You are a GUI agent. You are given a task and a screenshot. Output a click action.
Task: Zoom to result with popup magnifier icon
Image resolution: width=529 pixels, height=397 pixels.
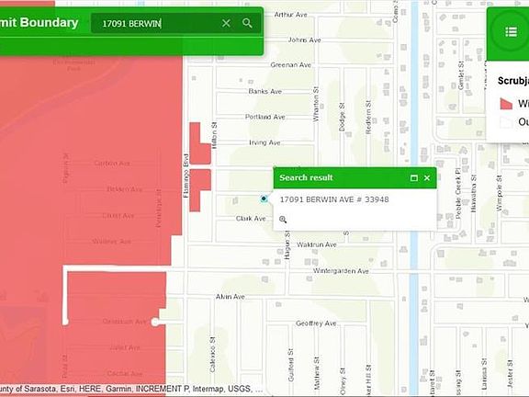(283, 220)
